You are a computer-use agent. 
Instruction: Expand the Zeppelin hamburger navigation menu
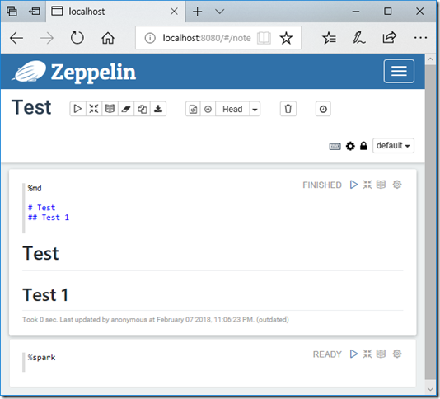coord(399,71)
